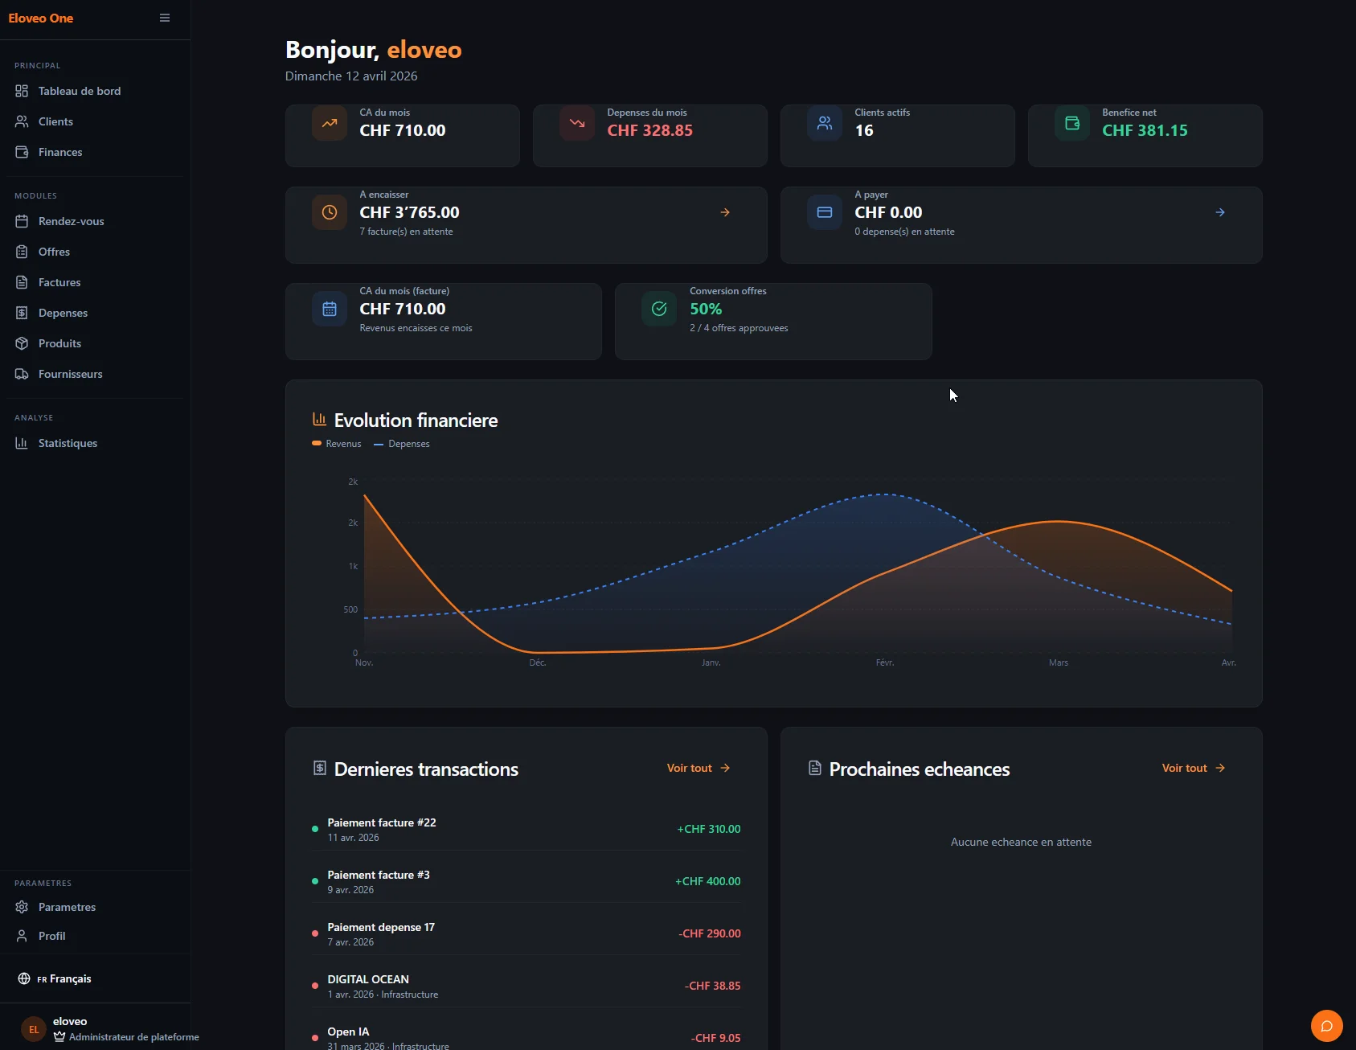Open the orange chat bubble button
This screenshot has height=1050, width=1356.
point(1326,1026)
